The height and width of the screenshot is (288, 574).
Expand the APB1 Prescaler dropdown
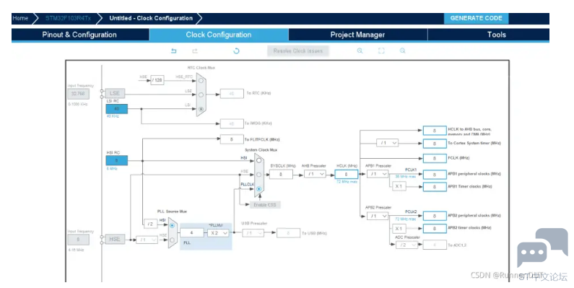378,174
